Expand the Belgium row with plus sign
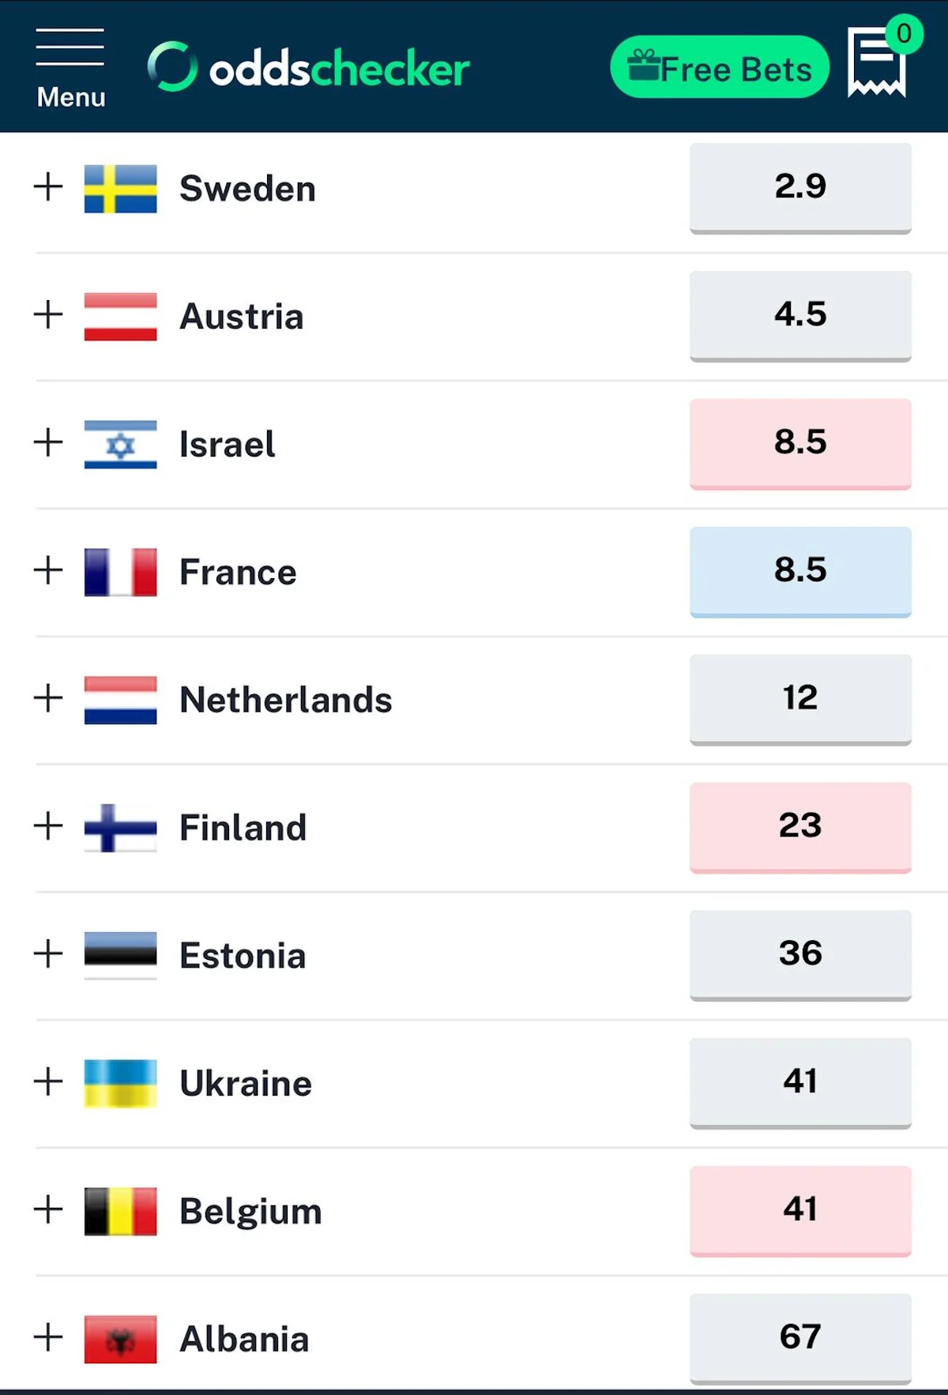The image size is (948, 1395). tap(48, 1209)
